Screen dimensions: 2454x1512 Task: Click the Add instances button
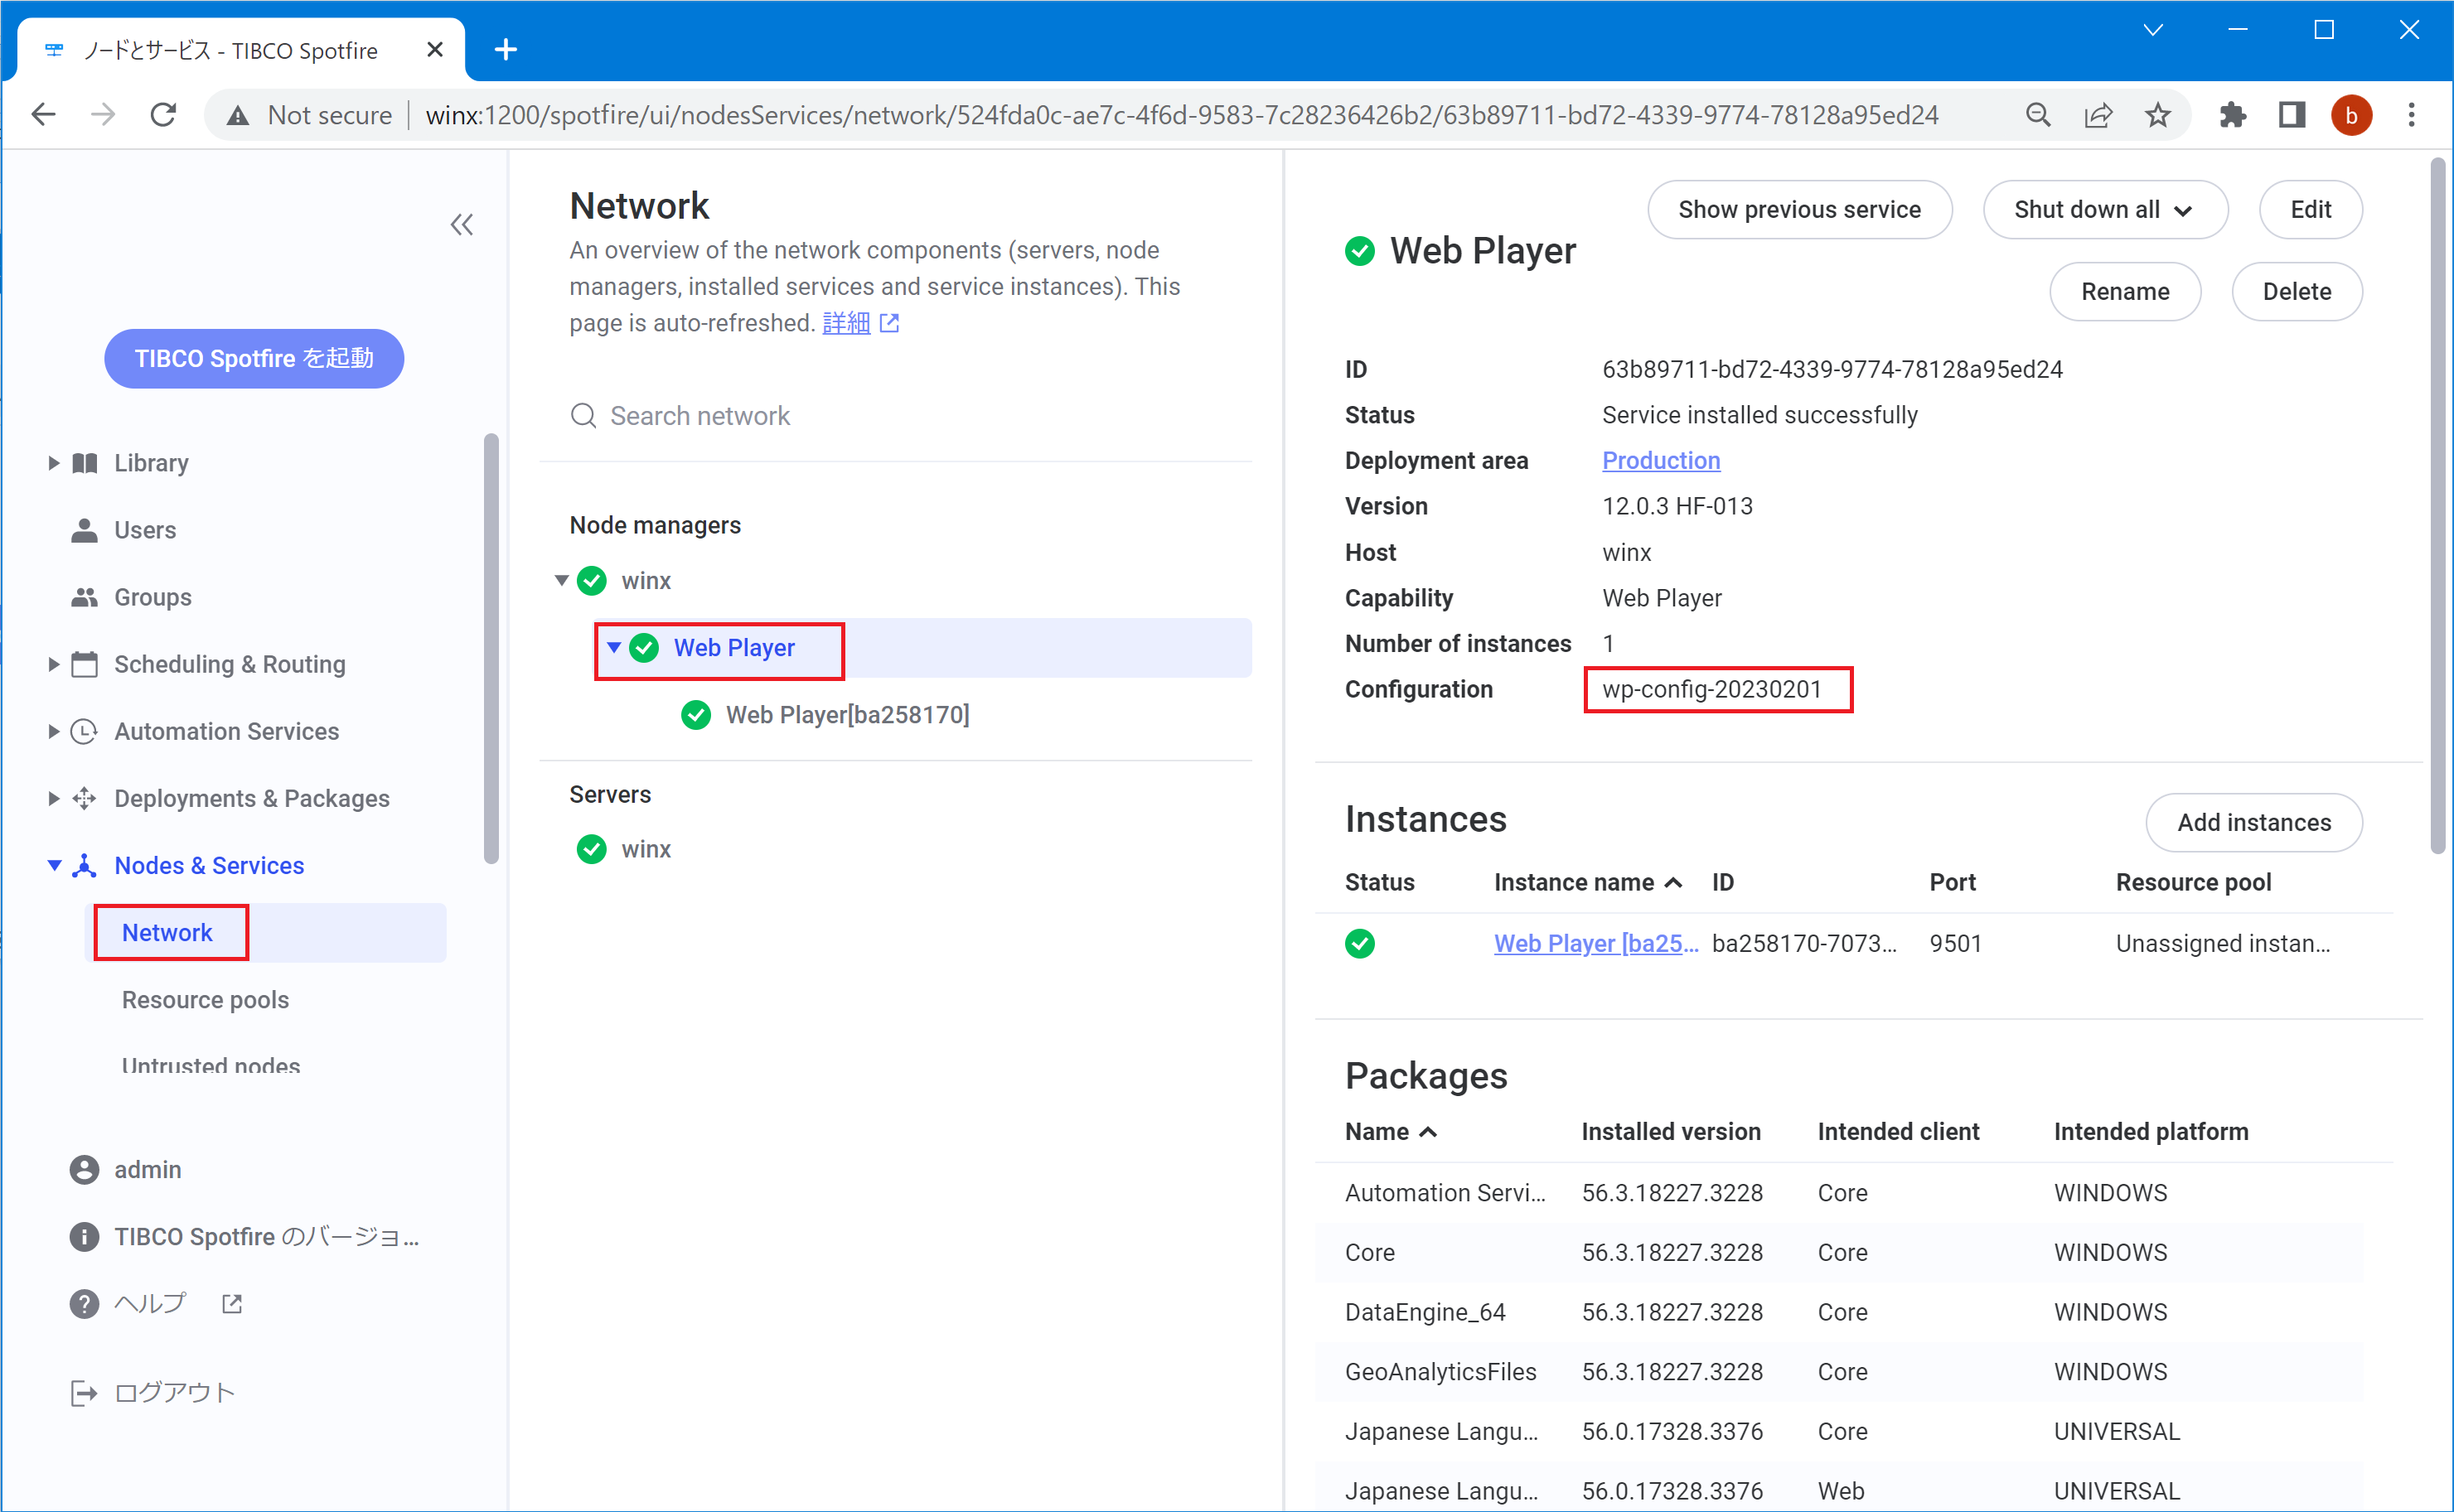coord(2254,823)
